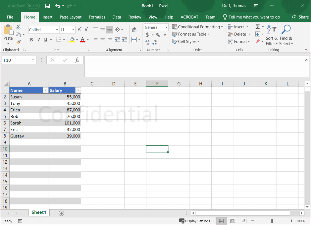Click the Merge & Center icon
Screen dimensions: 311x225
(134, 39)
